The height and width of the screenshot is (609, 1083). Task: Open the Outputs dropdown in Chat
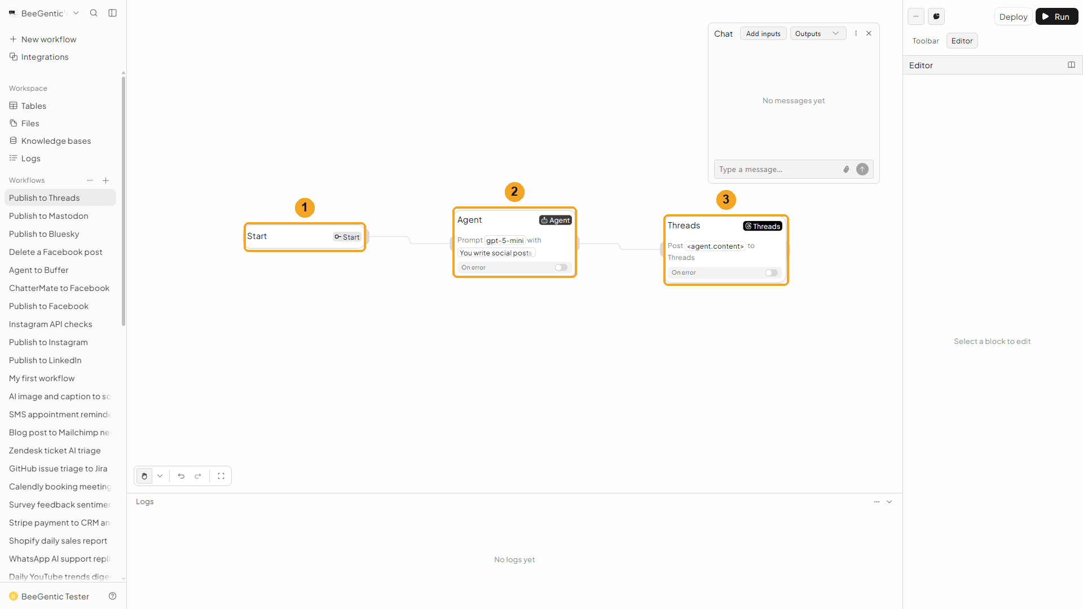click(x=818, y=33)
